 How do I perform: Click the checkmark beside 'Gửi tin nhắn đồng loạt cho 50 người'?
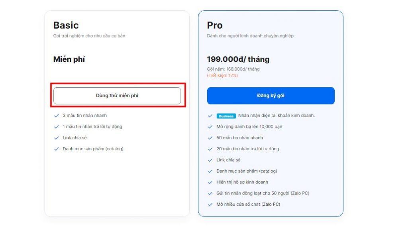click(209, 193)
